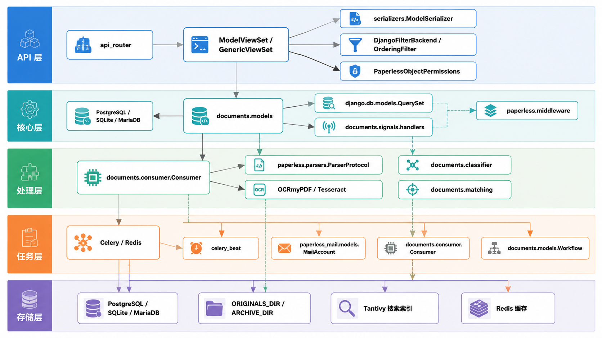The width and height of the screenshot is (602, 338).
Task: Click the '存储层' layer label
Action: (30, 318)
